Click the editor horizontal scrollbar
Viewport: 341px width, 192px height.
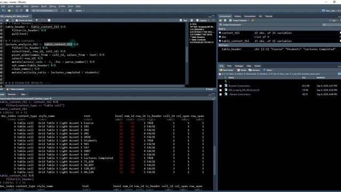point(95,86)
